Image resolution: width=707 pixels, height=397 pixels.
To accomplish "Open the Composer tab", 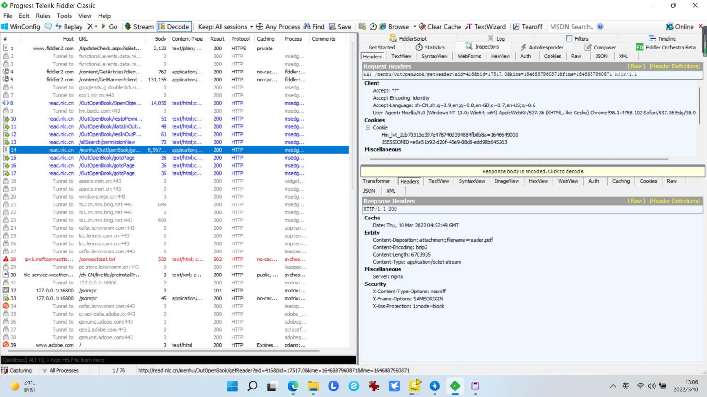I will [600, 47].
